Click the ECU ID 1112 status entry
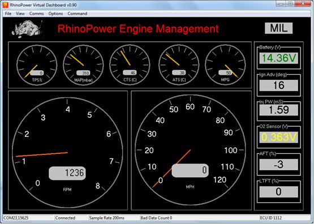Viewport: 314px width, 224px height. pyautogui.click(x=285, y=218)
